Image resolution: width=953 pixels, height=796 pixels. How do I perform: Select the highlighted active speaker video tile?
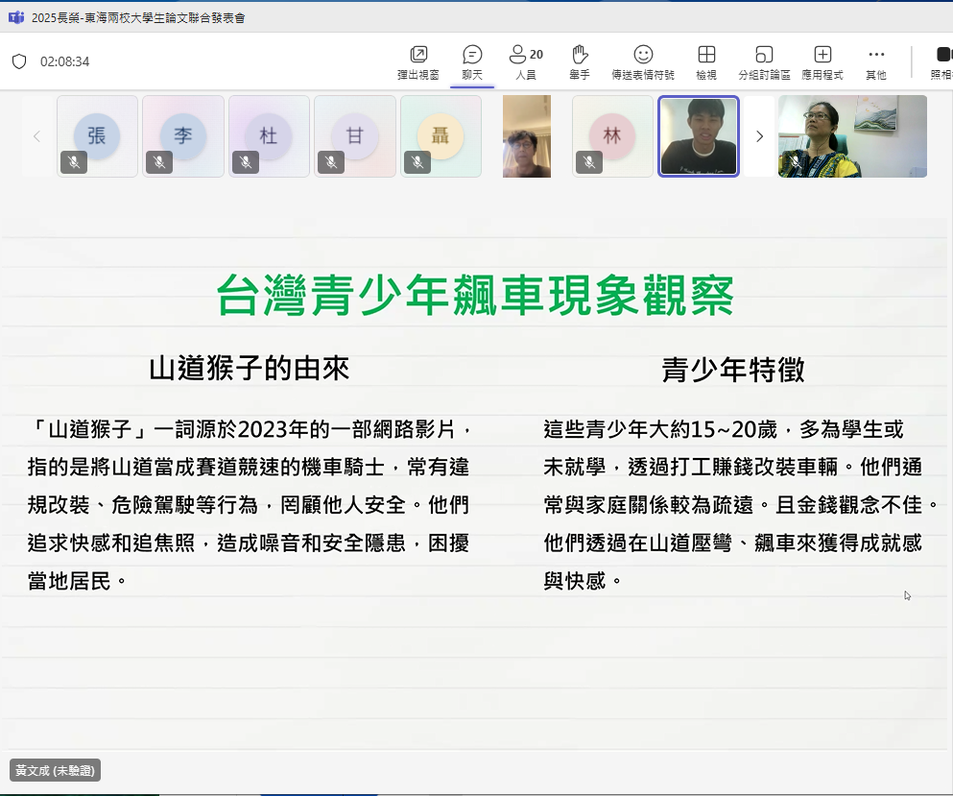[x=699, y=136]
